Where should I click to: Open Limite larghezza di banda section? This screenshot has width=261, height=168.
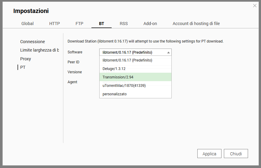click(x=40, y=50)
